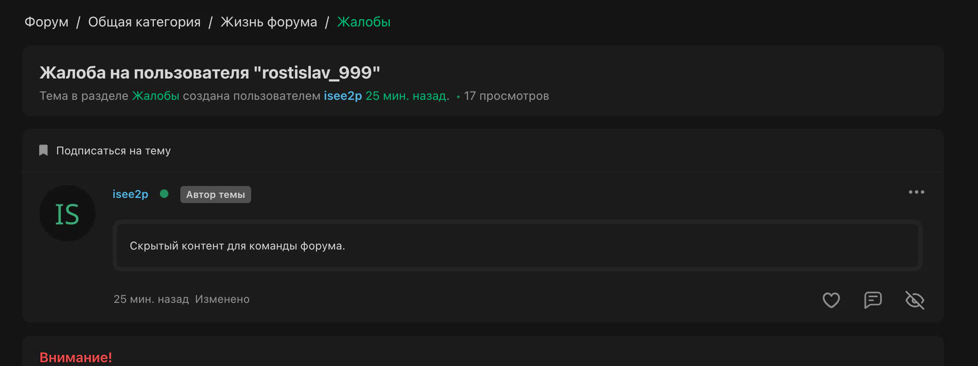Open 'Общая категория' breadcrumb item

tap(145, 22)
